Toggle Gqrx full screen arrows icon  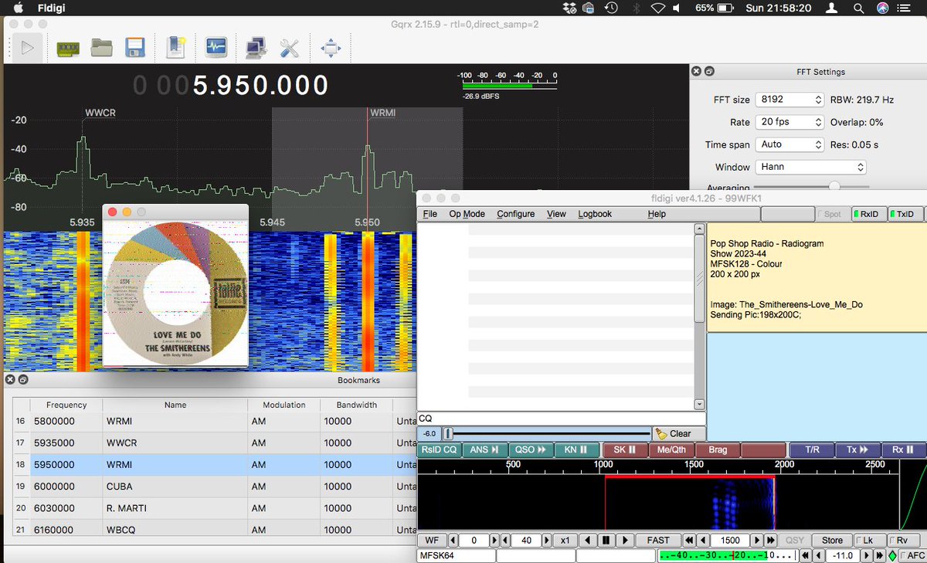coord(331,48)
